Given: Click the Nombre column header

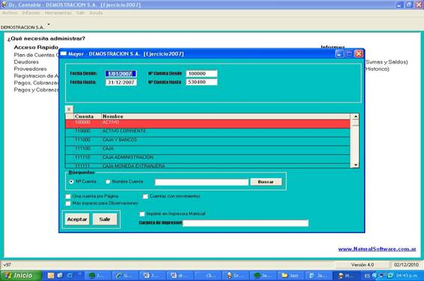Looking at the screenshot, I should 225,117.
